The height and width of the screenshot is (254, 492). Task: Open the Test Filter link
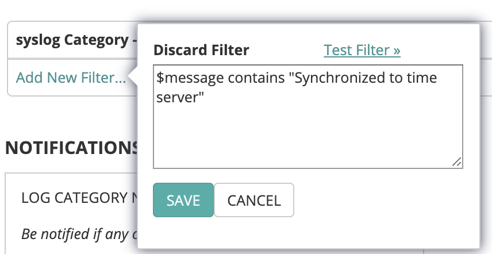click(362, 50)
